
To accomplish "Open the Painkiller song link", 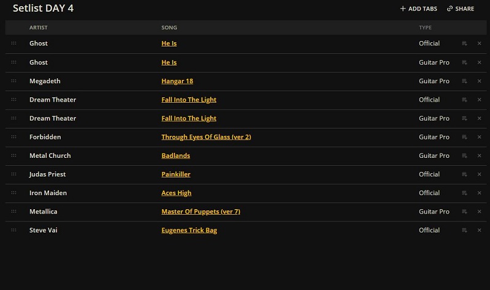I will click(176, 174).
